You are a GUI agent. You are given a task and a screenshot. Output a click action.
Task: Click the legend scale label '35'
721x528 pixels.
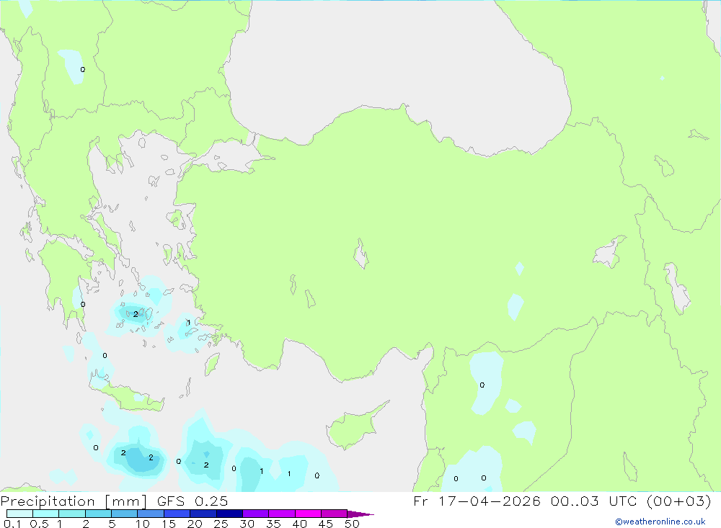pos(273,524)
